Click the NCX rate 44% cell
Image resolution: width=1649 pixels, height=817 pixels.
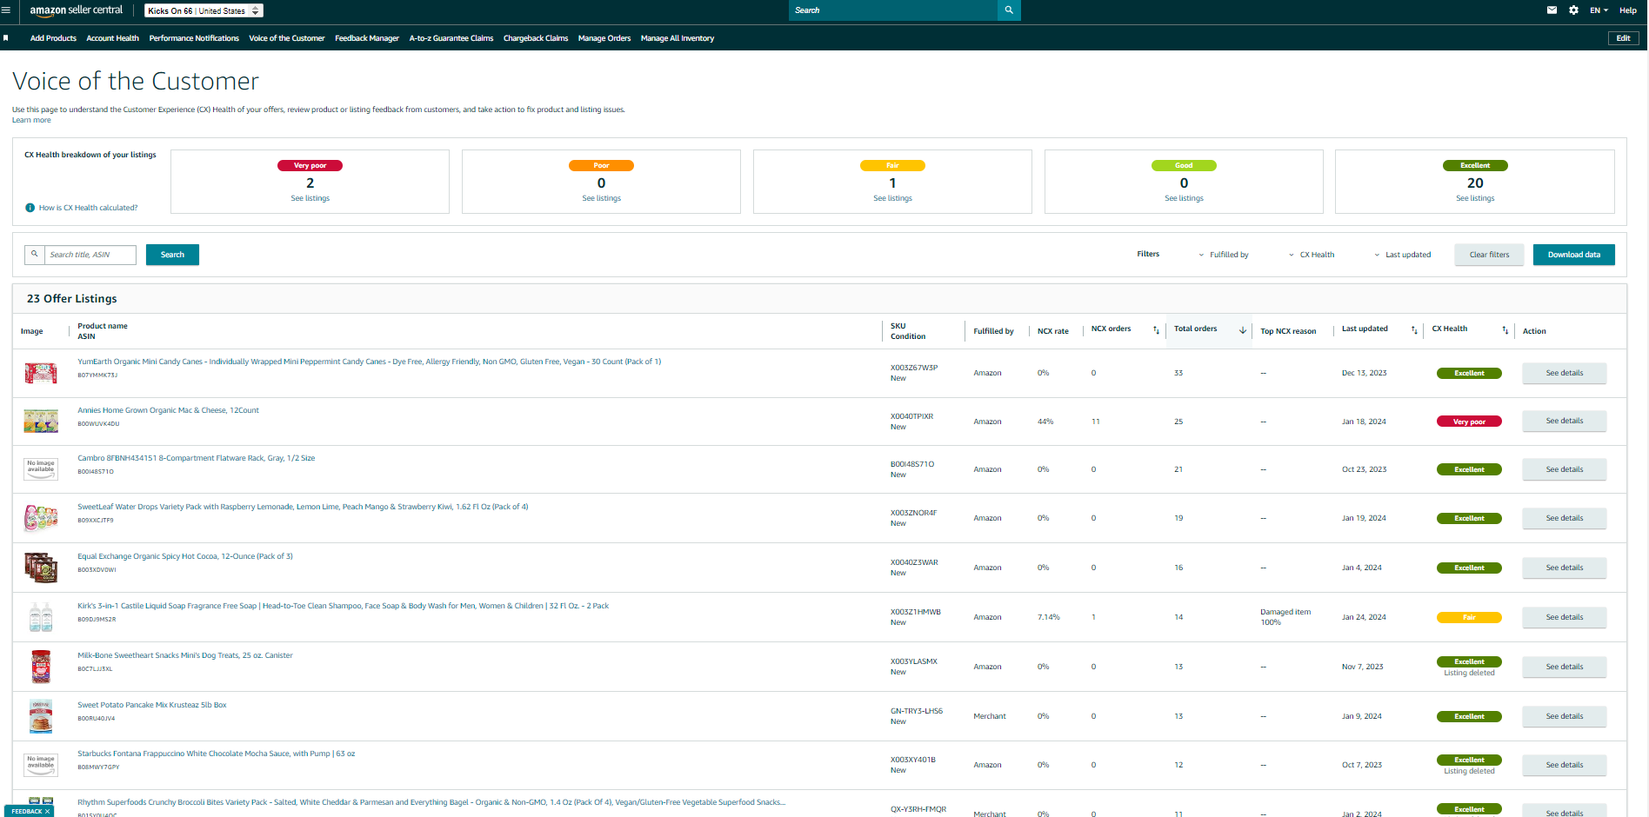pos(1045,422)
